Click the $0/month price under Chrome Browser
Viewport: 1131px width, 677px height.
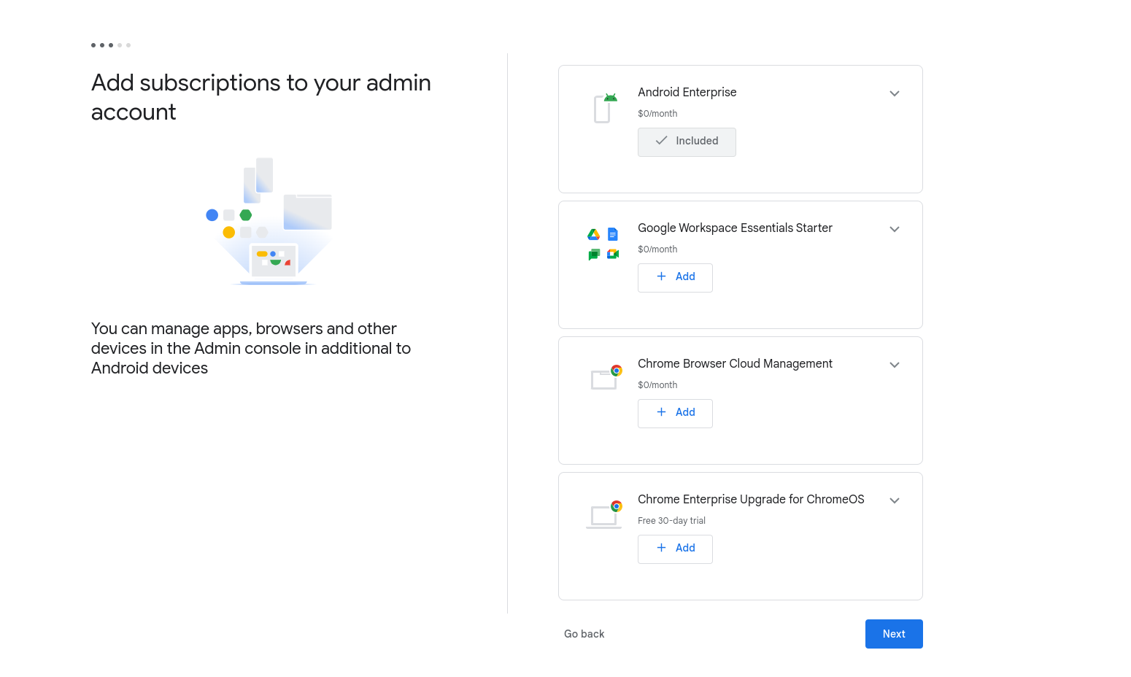(x=657, y=385)
